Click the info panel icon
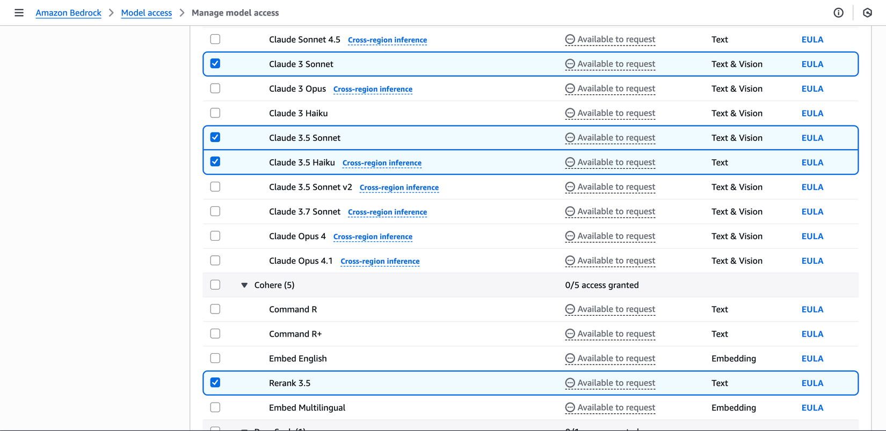 (x=838, y=13)
